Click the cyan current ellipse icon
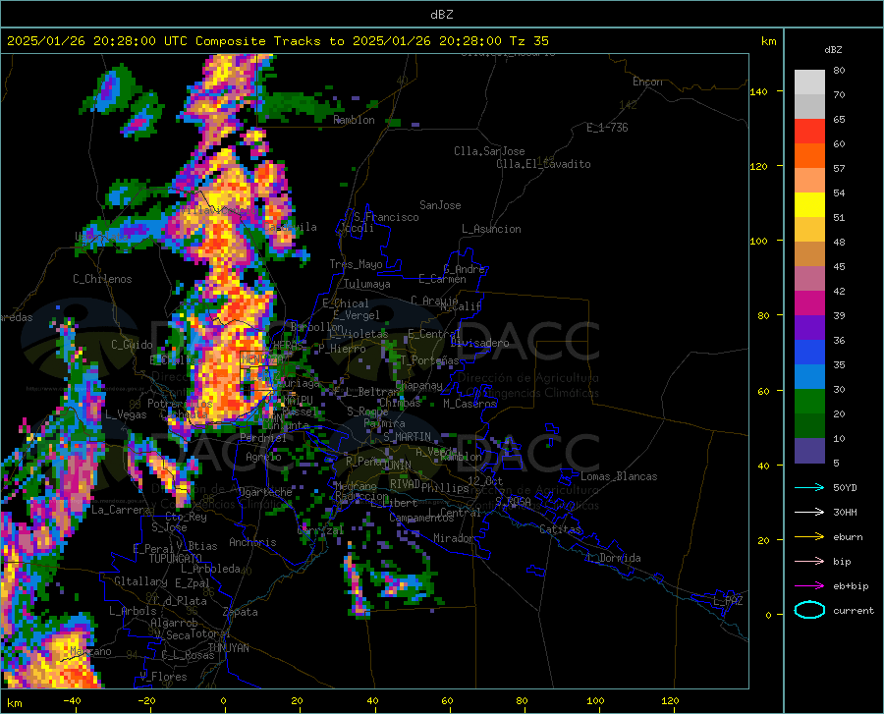 coord(809,610)
